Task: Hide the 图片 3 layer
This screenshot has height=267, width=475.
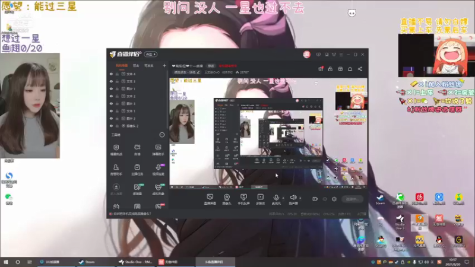Action: coord(111,103)
